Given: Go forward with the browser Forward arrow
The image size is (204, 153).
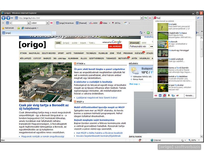Looking at the screenshot, I should click(8, 18).
